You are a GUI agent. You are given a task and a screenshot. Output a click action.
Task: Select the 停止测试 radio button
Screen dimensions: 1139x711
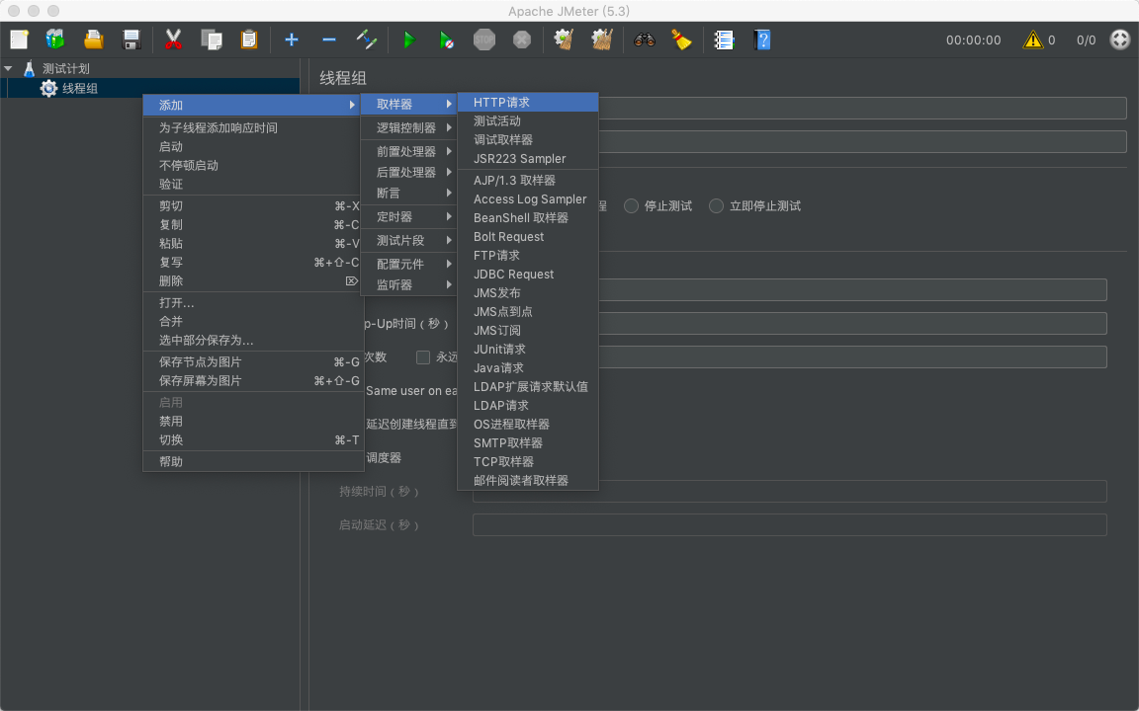631,206
